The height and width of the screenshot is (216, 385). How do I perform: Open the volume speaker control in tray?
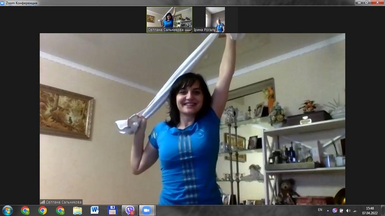coord(348,210)
